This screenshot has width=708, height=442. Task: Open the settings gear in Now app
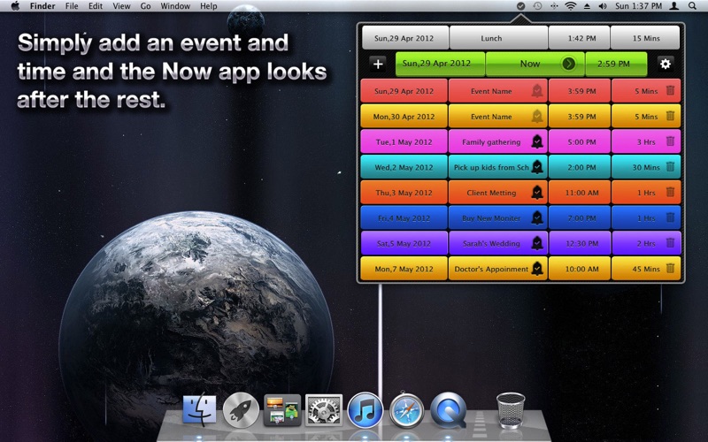tap(666, 64)
